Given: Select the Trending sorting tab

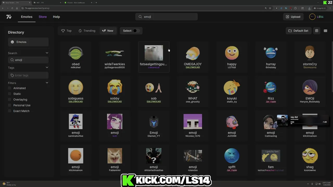Looking at the screenshot, I should [x=87, y=31].
